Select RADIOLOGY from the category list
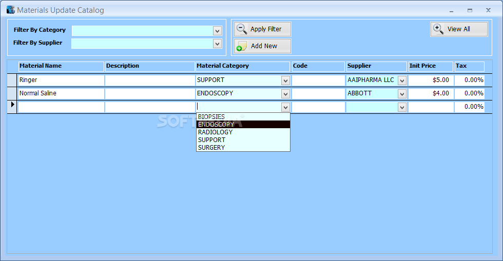This screenshot has width=503, height=261. 243,132
